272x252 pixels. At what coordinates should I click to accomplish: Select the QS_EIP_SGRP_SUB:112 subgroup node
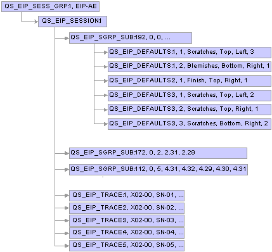point(159,170)
